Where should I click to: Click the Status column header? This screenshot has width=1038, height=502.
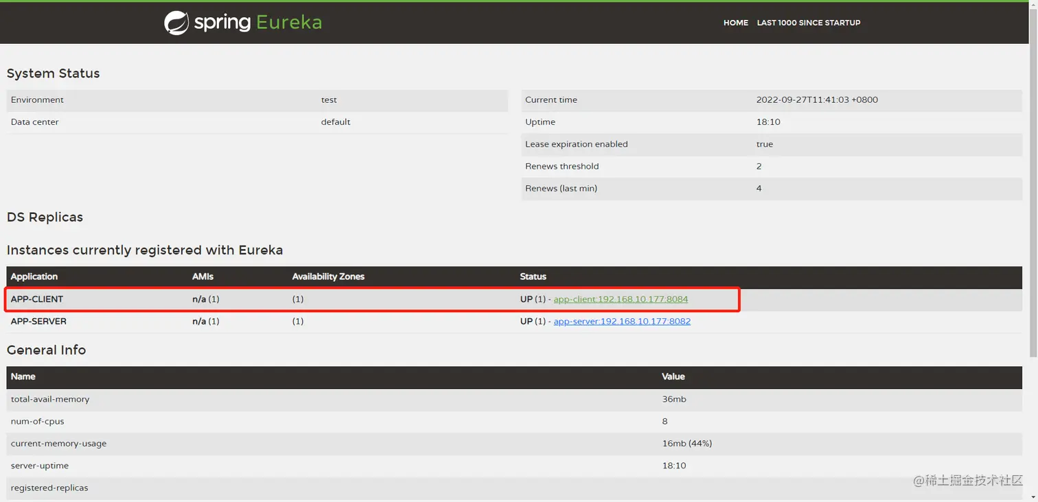[533, 276]
